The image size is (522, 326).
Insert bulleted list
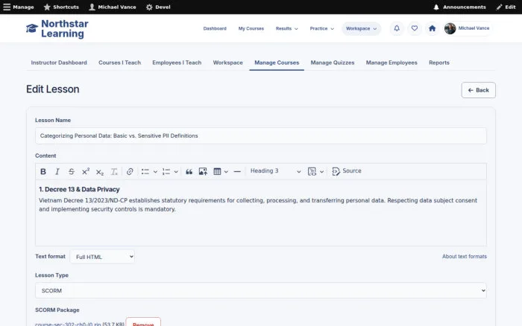(145, 171)
